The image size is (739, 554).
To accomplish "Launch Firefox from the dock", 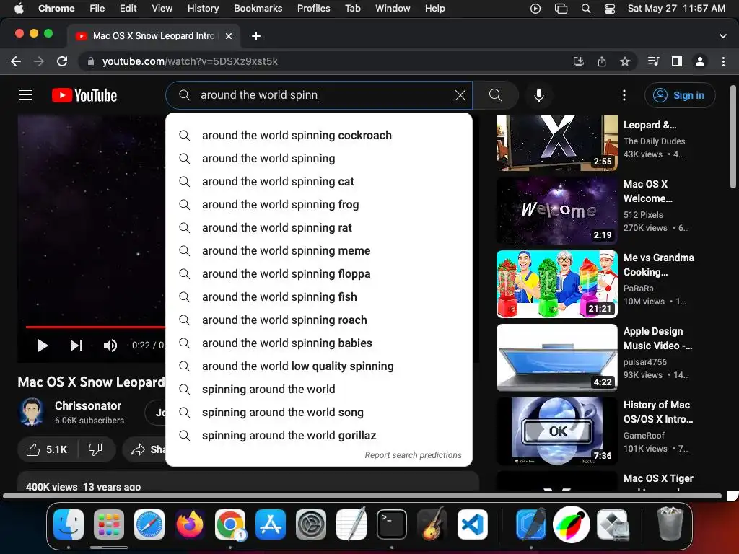I will pyautogui.click(x=190, y=524).
